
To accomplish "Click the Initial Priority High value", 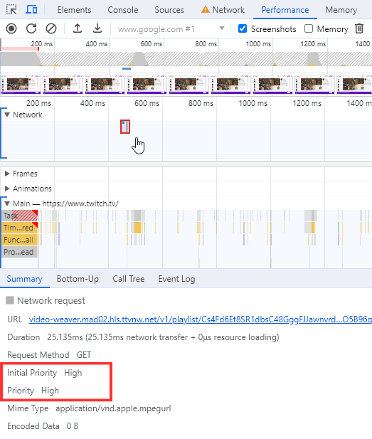I will coord(73,373).
